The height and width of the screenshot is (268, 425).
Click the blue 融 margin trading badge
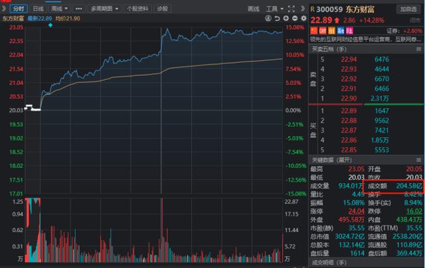pos(341,31)
